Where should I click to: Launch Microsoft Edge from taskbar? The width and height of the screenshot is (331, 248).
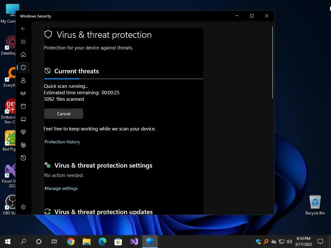click(102, 241)
